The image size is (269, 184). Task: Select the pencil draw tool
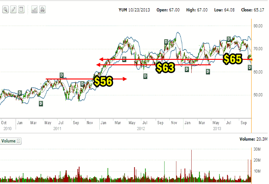(x=13, y=10)
